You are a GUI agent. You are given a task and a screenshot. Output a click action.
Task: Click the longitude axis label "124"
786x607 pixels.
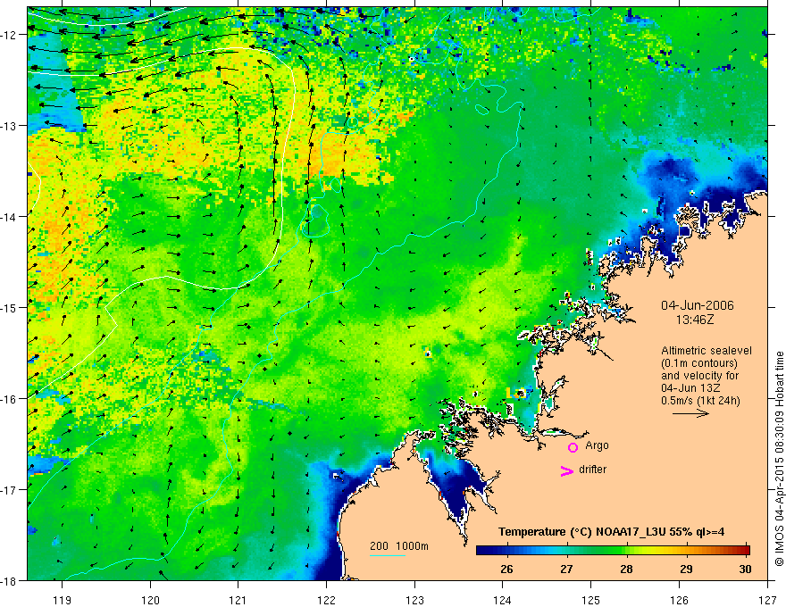[x=503, y=600]
